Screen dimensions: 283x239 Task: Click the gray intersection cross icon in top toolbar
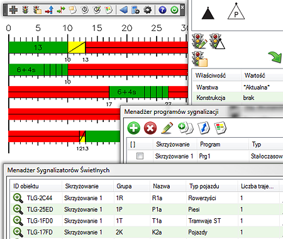pyautogui.click(x=13, y=9)
